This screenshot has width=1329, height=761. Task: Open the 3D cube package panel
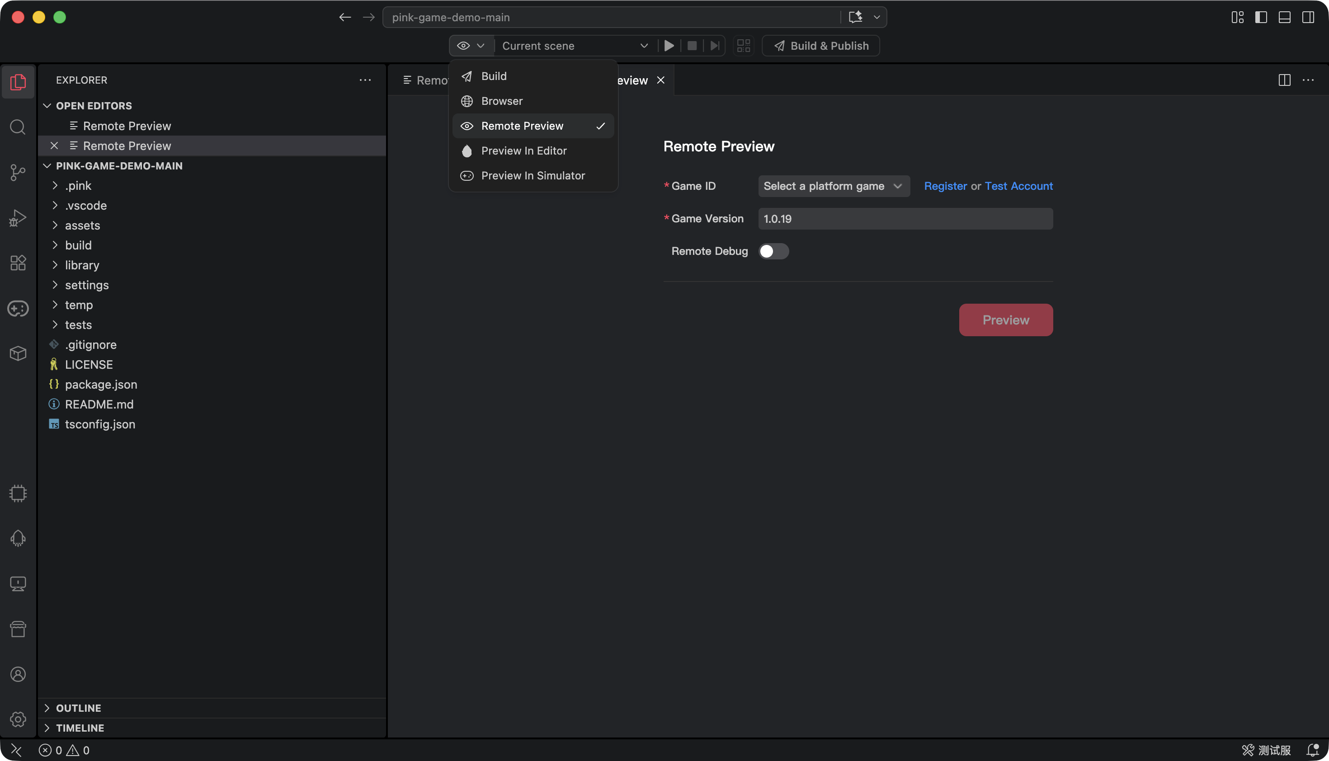[x=18, y=354]
